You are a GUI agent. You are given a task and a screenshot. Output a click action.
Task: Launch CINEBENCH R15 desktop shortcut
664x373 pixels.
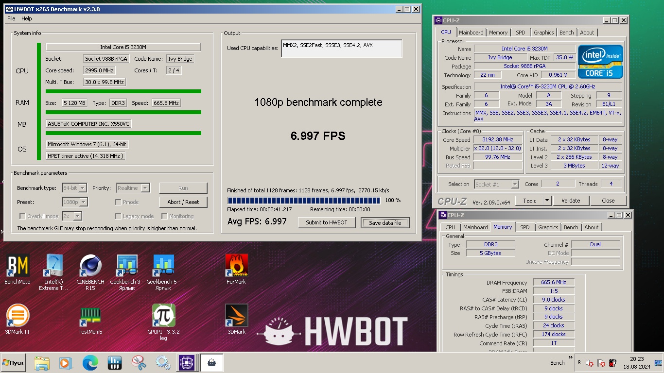pyautogui.click(x=90, y=272)
